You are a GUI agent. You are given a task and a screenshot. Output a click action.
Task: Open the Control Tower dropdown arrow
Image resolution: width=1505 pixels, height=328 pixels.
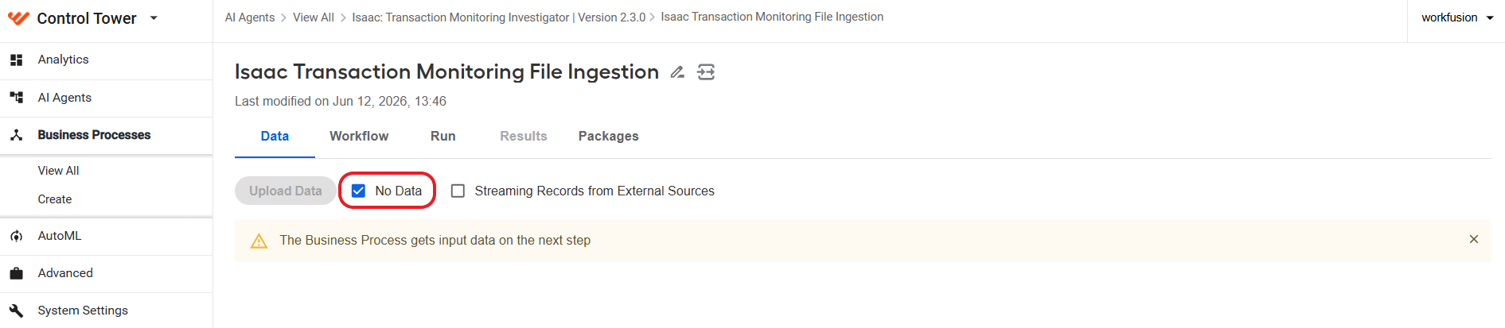point(154,18)
